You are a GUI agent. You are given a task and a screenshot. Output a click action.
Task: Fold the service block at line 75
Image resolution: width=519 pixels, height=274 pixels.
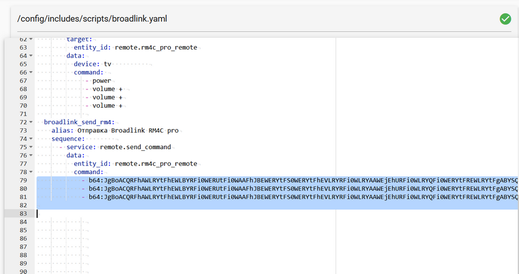(x=31, y=147)
